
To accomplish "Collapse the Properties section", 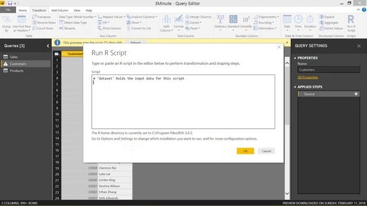I will (295, 58).
